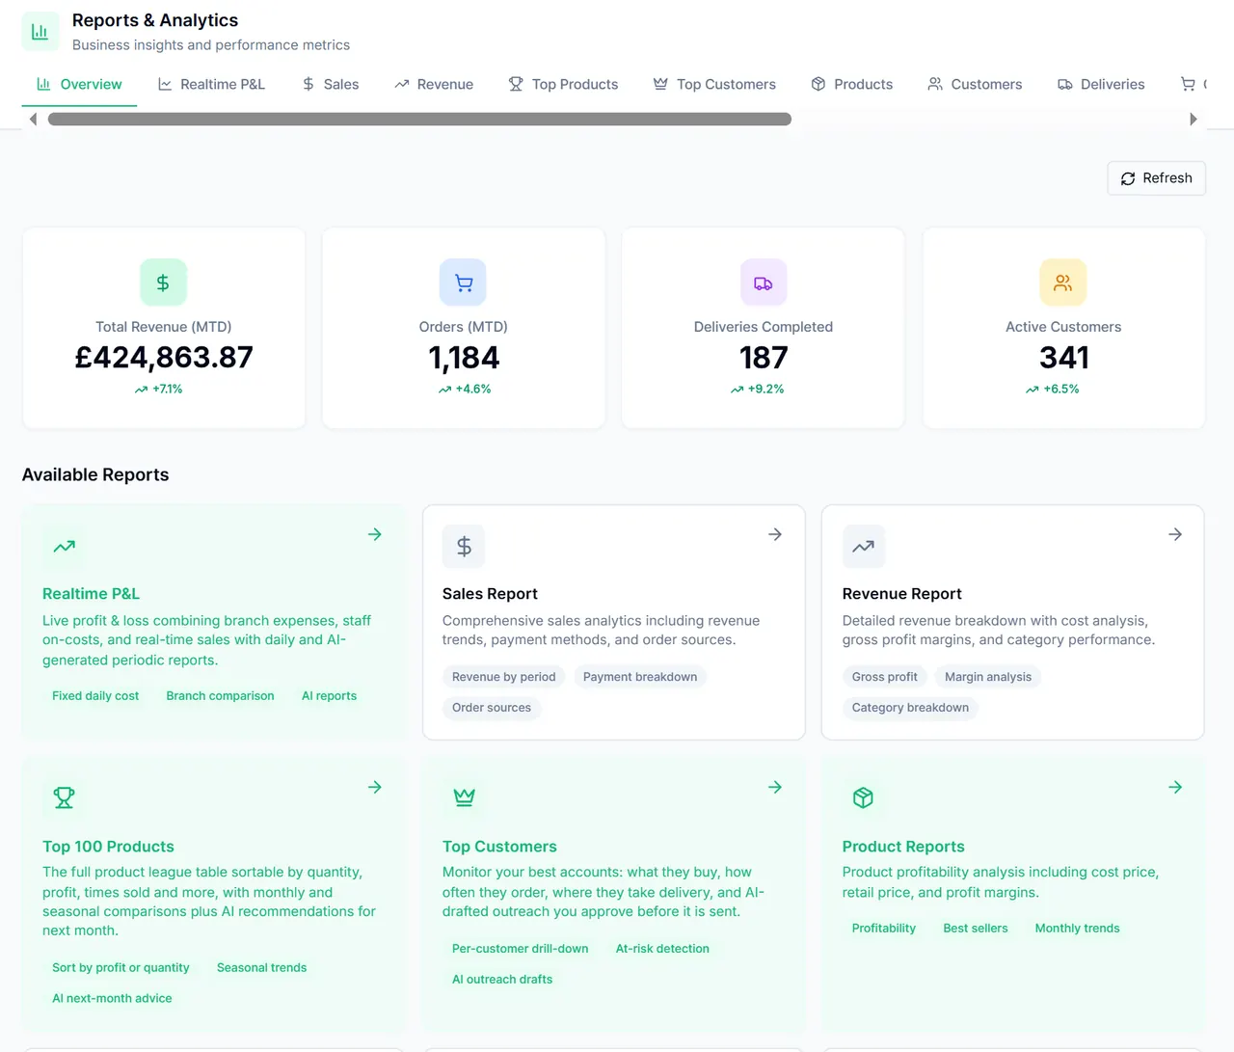Click the Realtime P&L card title

(x=91, y=594)
